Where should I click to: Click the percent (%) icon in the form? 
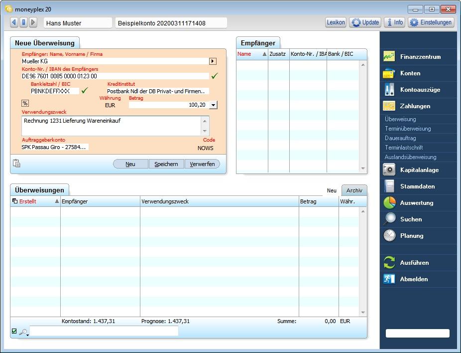24,103
